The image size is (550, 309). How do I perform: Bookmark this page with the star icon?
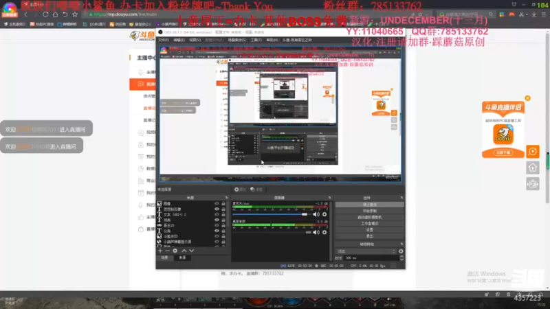tap(75, 14)
